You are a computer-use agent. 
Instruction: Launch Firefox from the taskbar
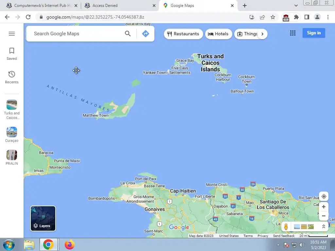tap(69, 244)
